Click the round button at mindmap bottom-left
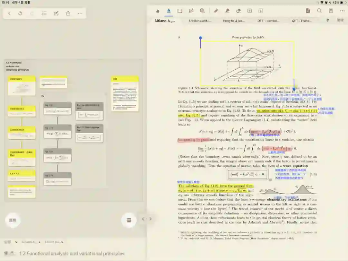The image size is (348, 261). point(12,220)
